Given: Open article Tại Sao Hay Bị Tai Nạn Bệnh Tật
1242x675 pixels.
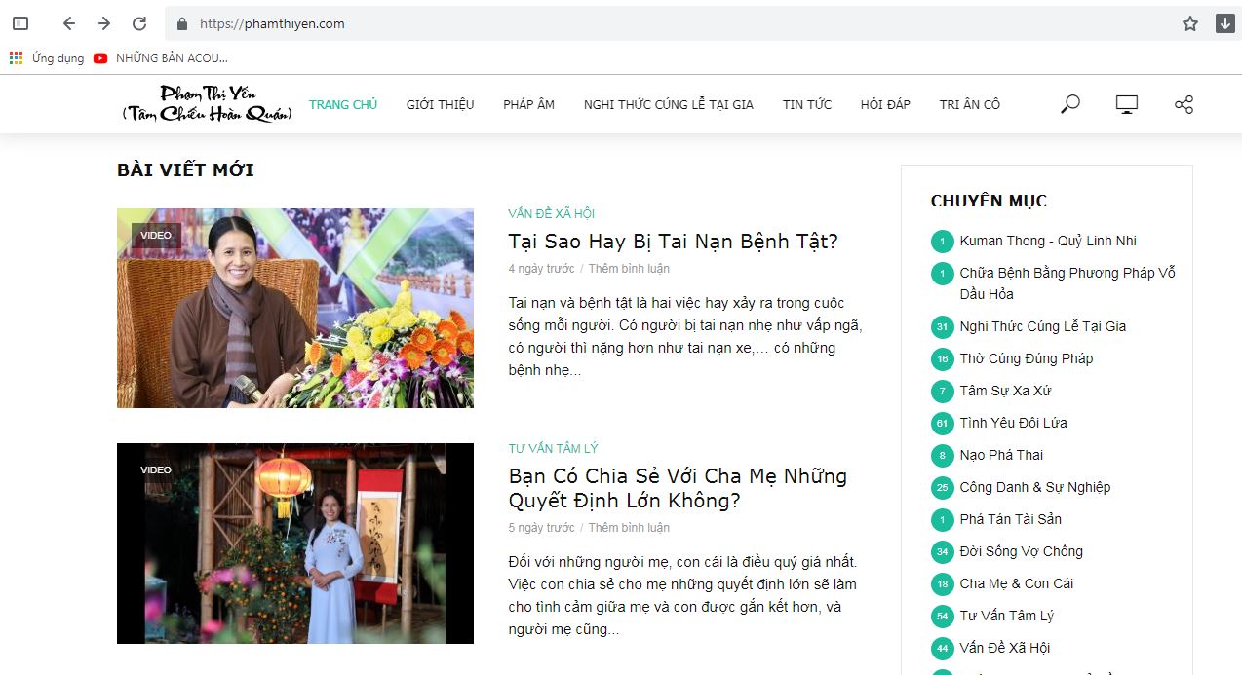Looking at the screenshot, I should (673, 241).
